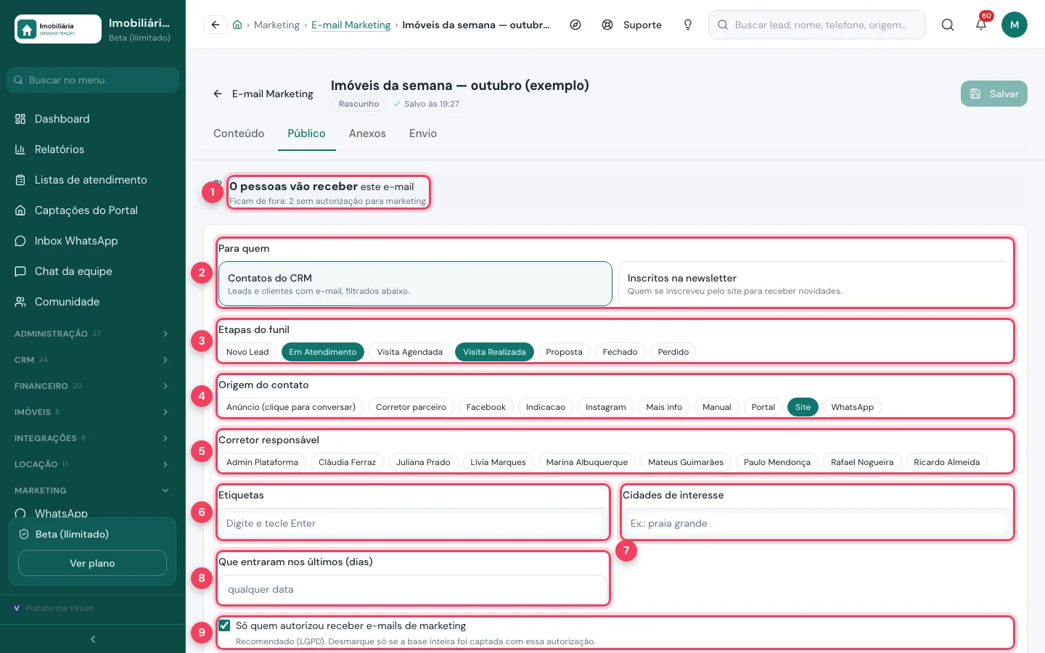Open Relatórios in sidebar
Screen dimensions: 1045x653
click(x=93, y=149)
